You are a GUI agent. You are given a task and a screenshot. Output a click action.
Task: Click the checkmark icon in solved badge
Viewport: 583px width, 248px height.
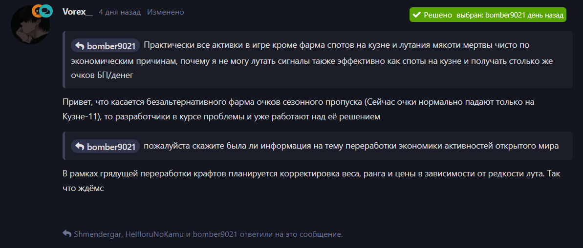[417, 15]
